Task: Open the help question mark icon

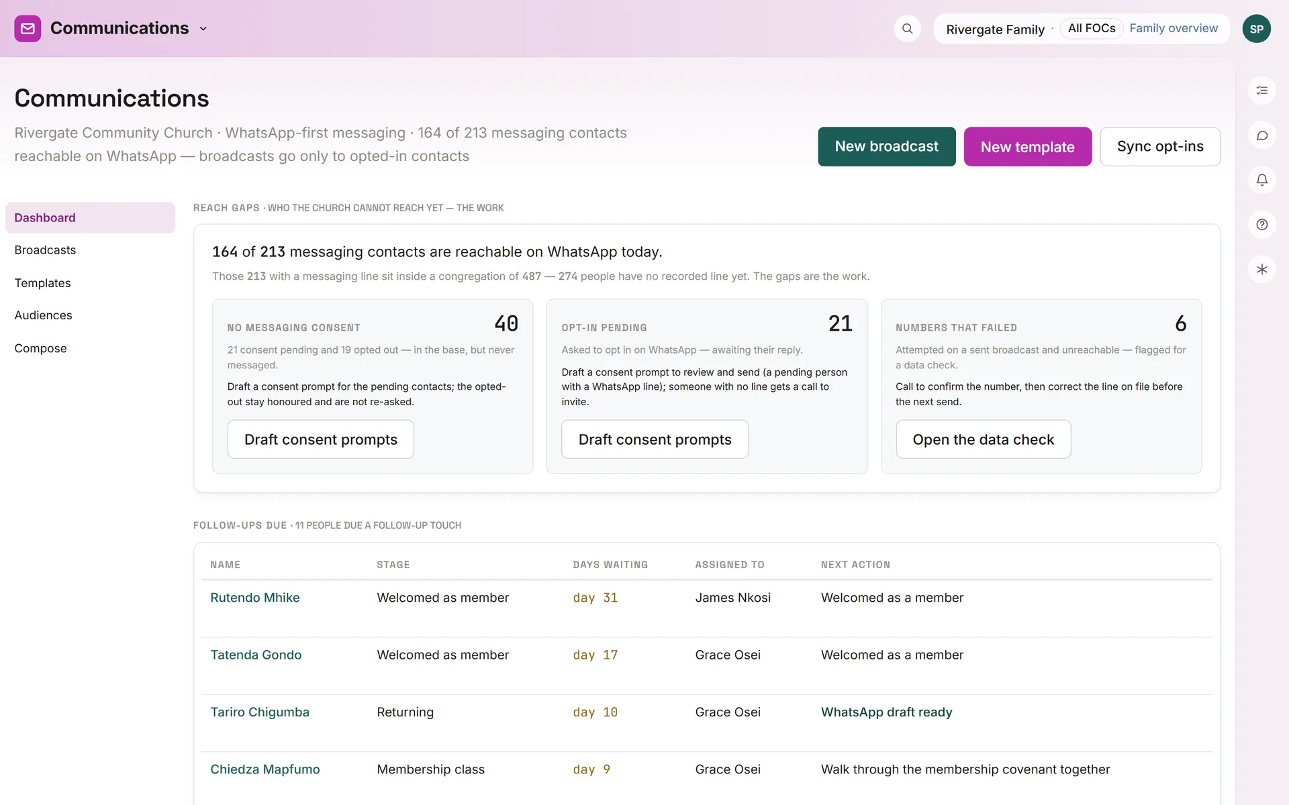Action: [x=1261, y=225]
